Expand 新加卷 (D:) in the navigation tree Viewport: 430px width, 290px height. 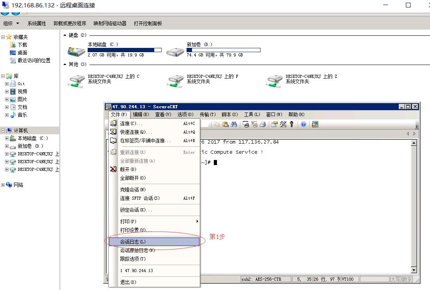pos(7,146)
